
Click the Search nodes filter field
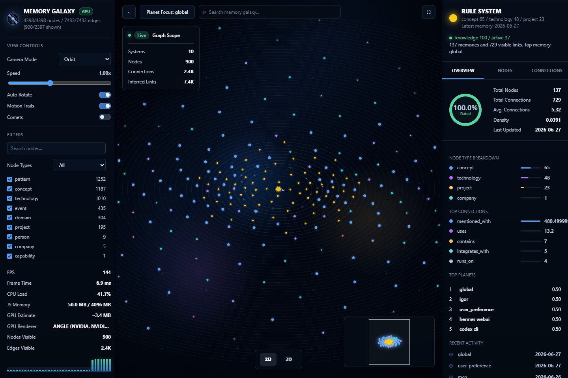tap(56, 148)
